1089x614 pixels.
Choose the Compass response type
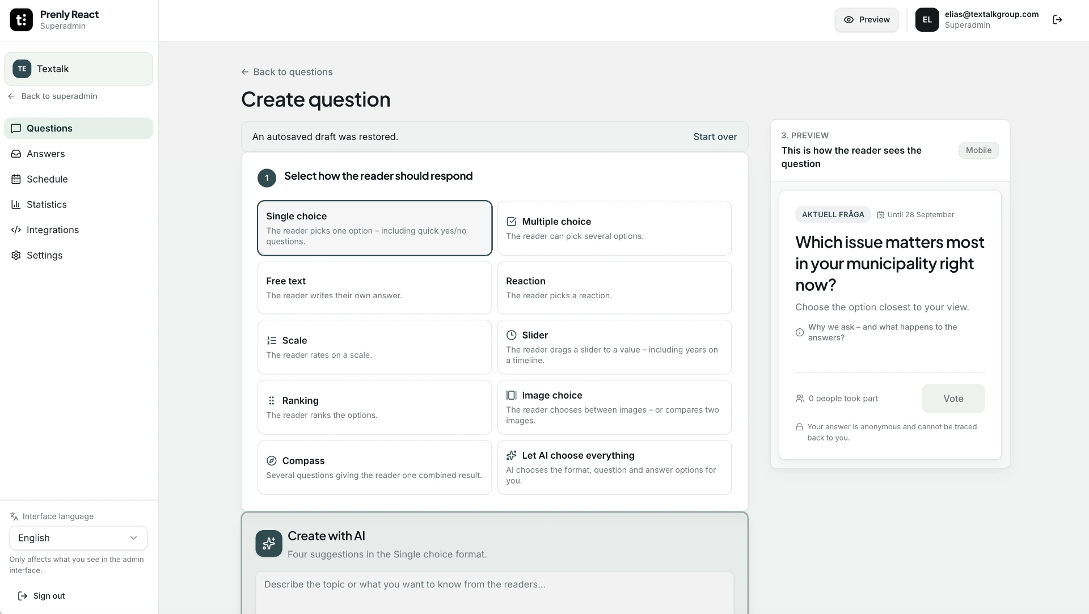pos(374,467)
